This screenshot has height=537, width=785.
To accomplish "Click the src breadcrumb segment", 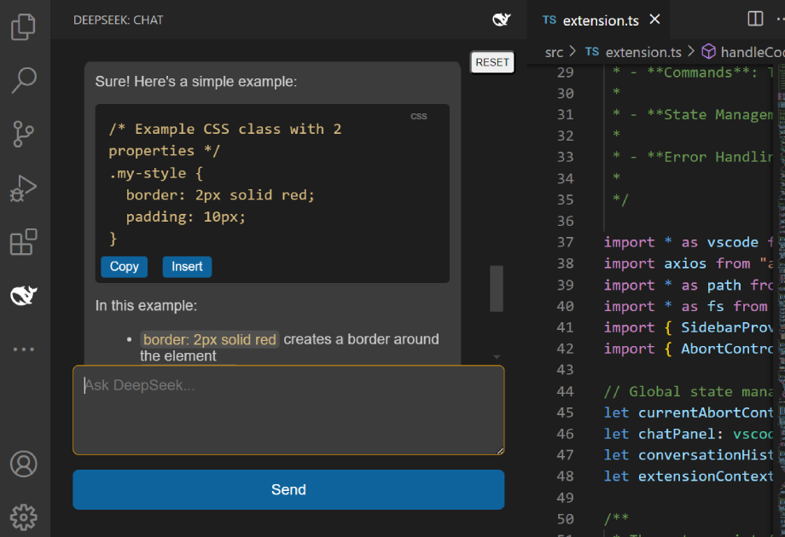I will click(x=554, y=52).
